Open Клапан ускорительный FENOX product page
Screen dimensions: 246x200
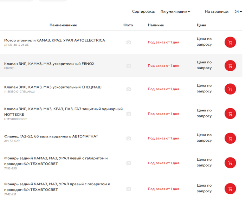[x=49, y=64]
